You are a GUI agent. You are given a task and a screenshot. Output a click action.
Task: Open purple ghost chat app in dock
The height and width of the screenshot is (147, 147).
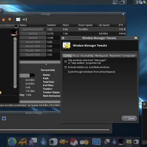tap(33, 141)
